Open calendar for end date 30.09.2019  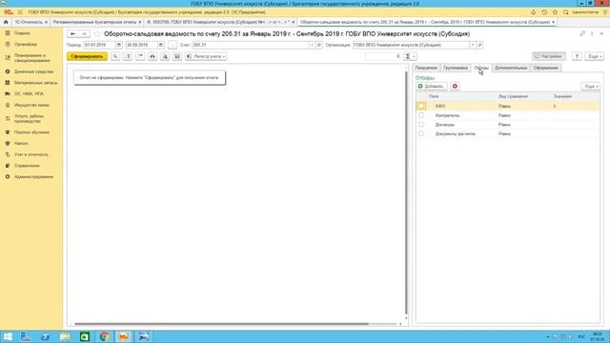click(161, 45)
